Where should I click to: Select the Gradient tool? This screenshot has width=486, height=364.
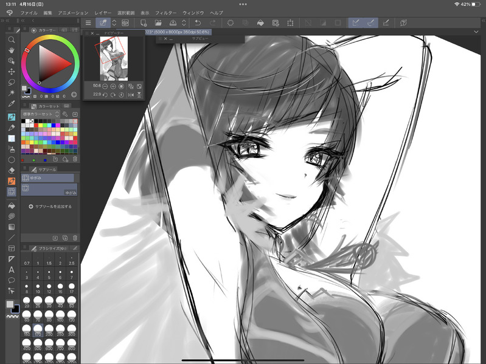click(x=12, y=227)
